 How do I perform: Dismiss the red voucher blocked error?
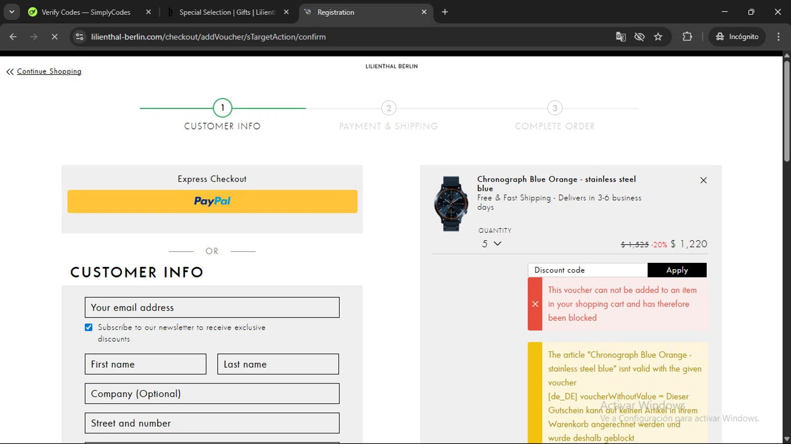[x=535, y=304]
